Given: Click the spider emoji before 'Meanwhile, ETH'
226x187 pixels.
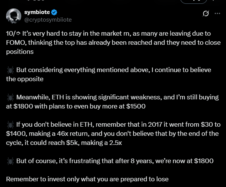Looking at the screenshot, I should click(x=10, y=97).
